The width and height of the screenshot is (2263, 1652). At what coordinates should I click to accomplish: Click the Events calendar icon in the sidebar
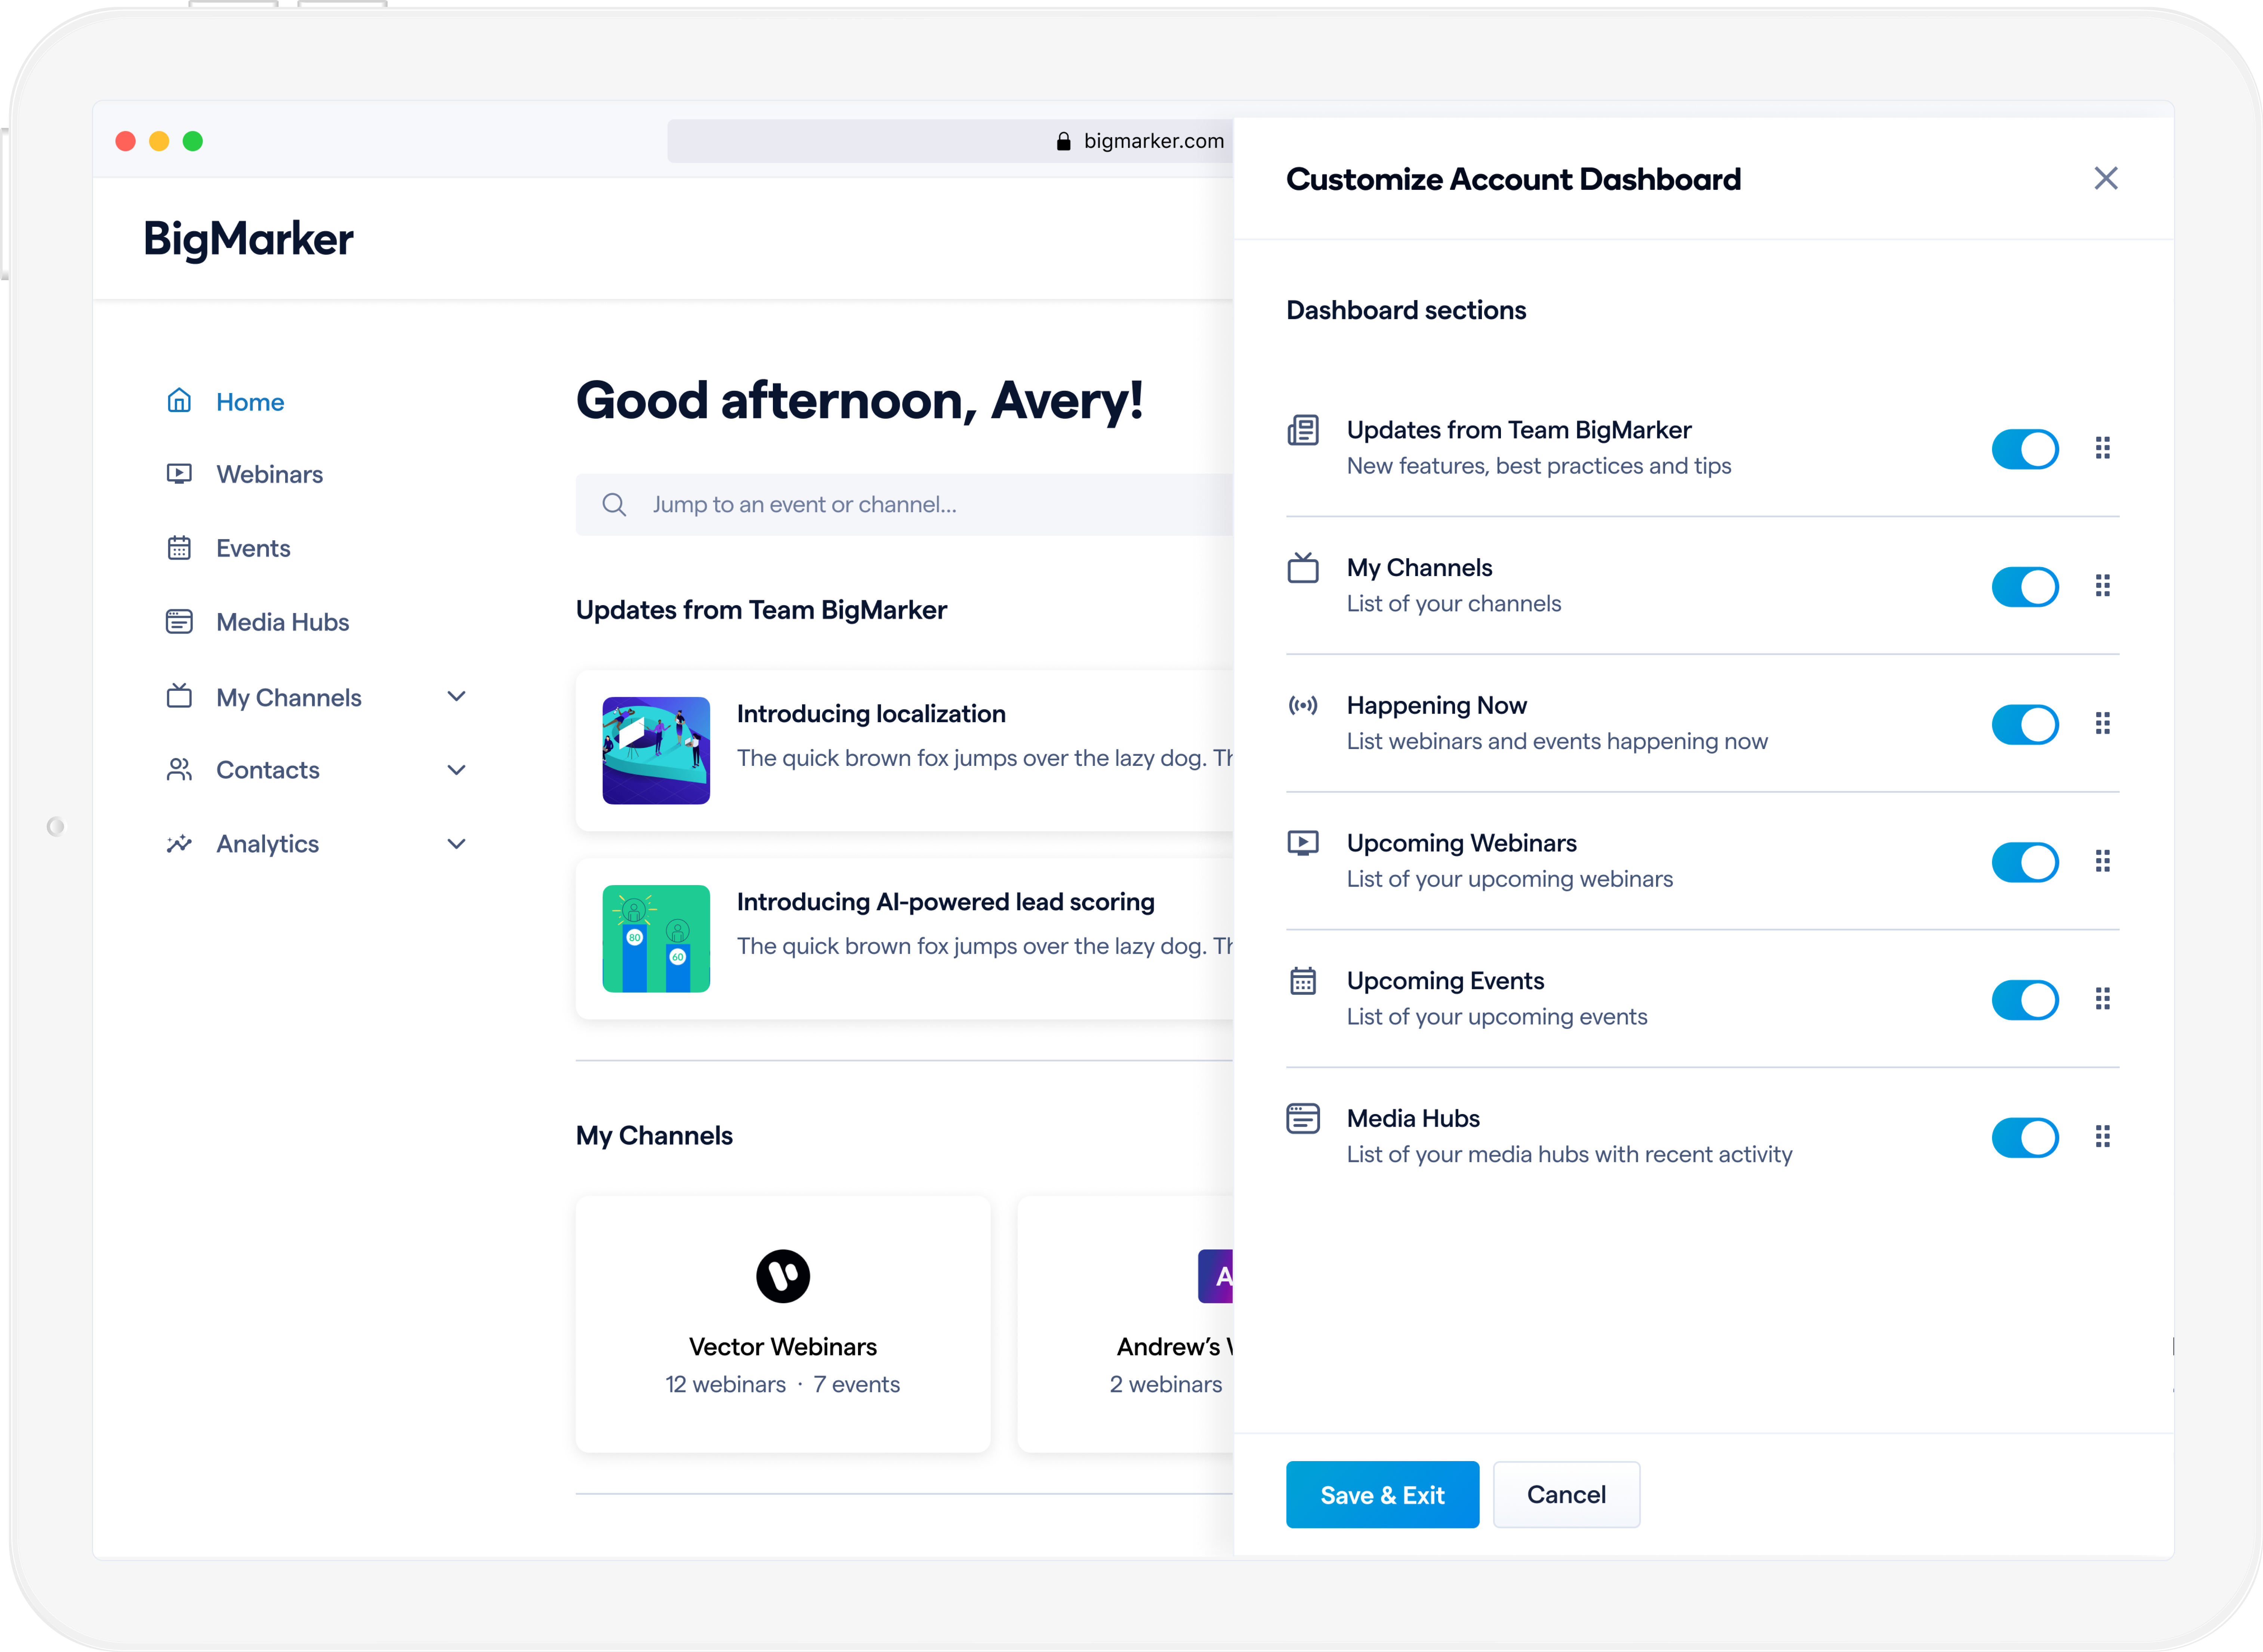[179, 548]
